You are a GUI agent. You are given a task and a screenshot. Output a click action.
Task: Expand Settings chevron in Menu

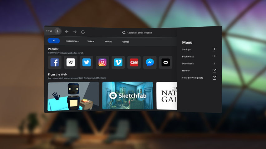[214, 49]
